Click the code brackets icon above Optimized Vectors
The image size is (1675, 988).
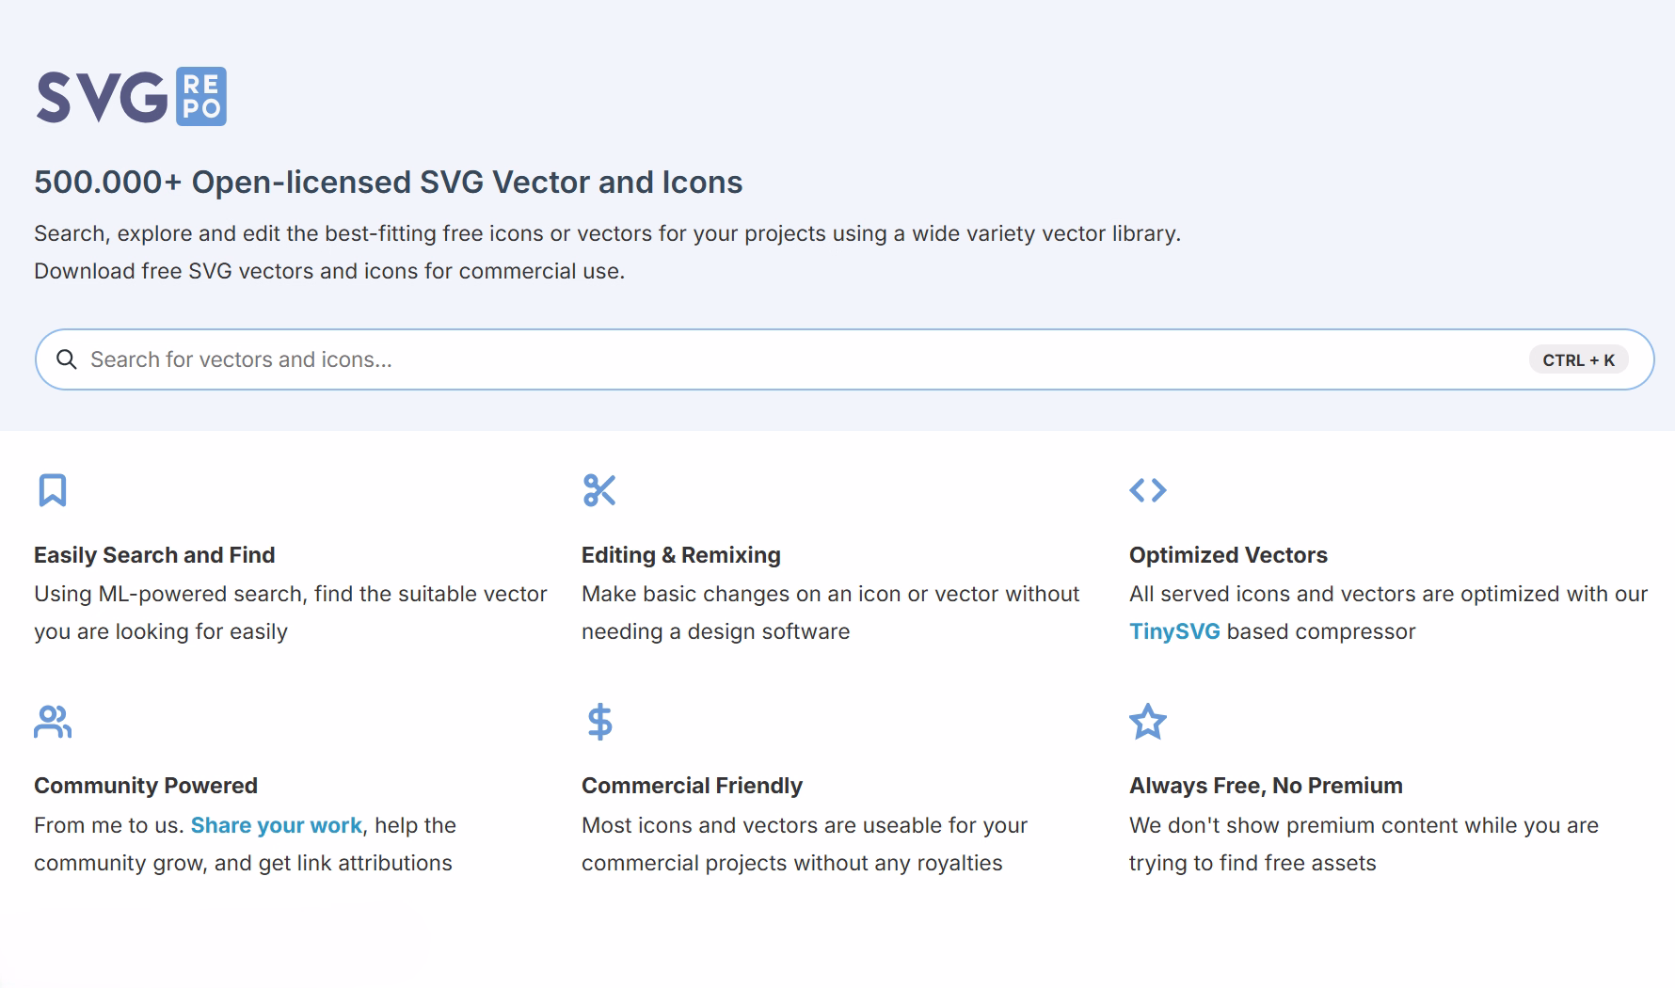coord(1148,489)
